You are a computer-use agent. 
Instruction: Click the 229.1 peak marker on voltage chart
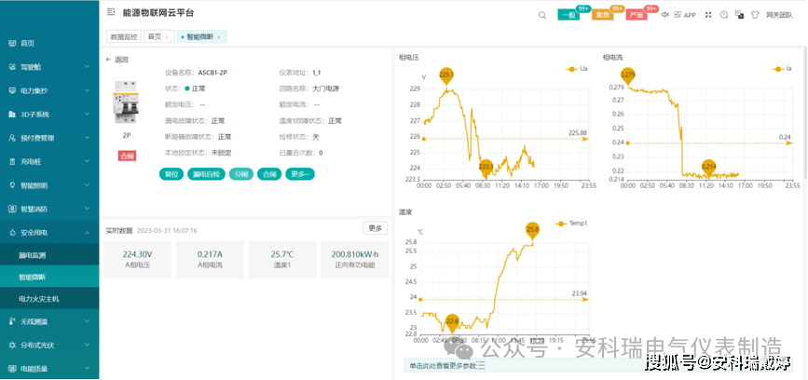click(446, 76)
